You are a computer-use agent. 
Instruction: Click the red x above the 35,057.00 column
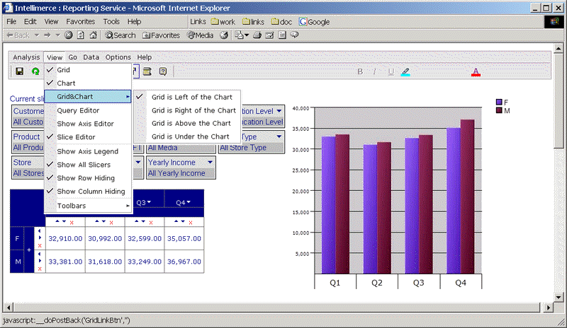tap(191, 223)
